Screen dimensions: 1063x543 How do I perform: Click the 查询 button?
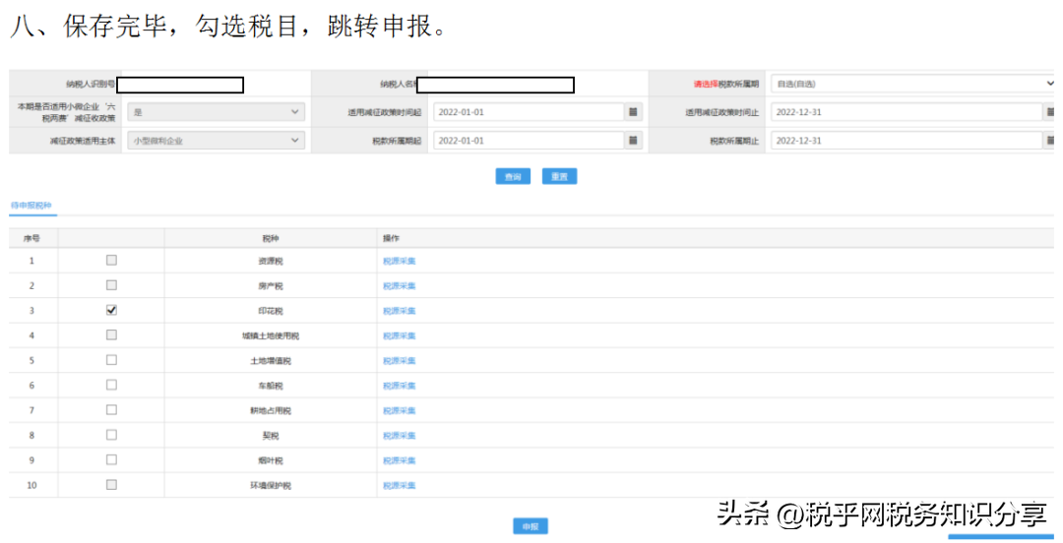click(x=512, y=177)
